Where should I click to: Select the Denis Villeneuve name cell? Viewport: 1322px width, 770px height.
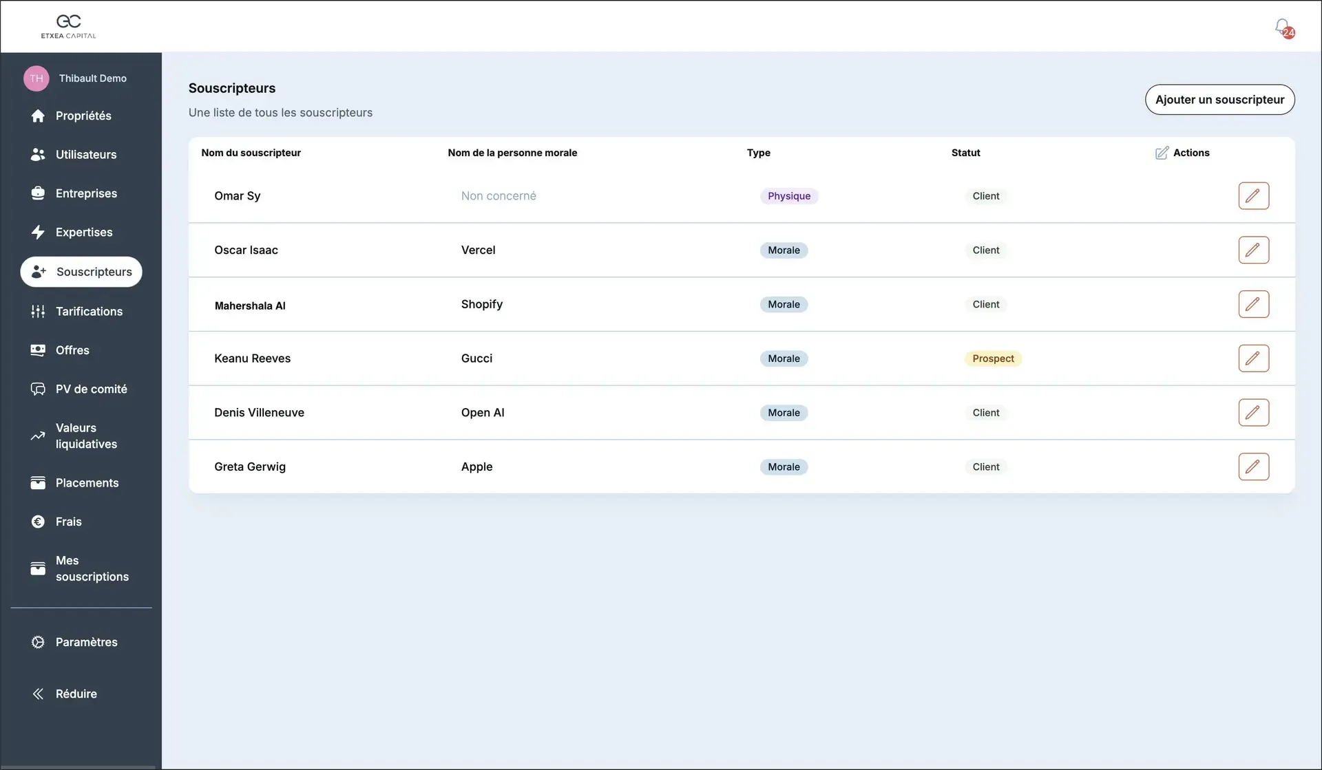point(259,412)
